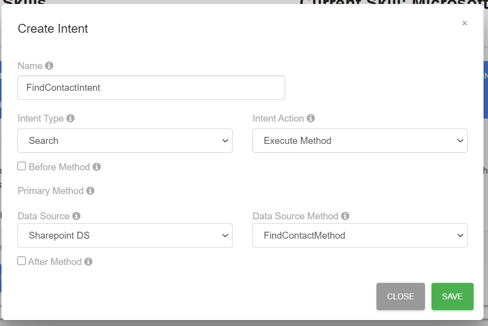Open the Data Source dropdown showing Sharepoint DS
The height and width of the screenshot is (326, 488).
125,236
